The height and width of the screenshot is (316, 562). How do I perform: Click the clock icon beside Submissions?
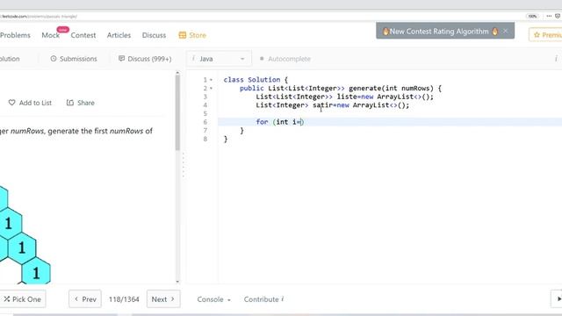(x=54, y=59)
